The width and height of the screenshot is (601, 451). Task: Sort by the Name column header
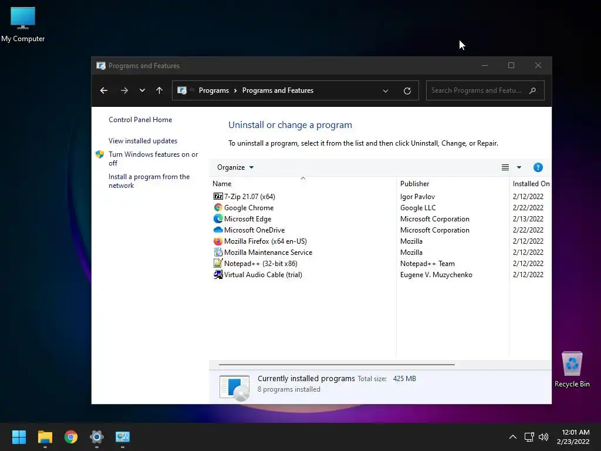pos(303,183)
